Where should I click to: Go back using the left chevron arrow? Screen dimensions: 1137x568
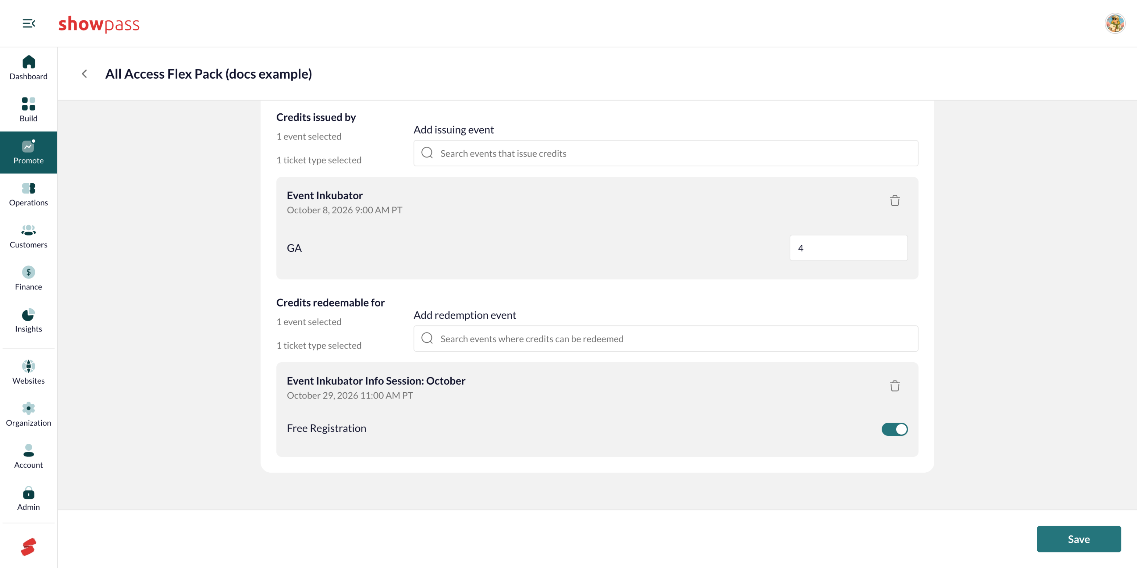click(x=84, y=74)
